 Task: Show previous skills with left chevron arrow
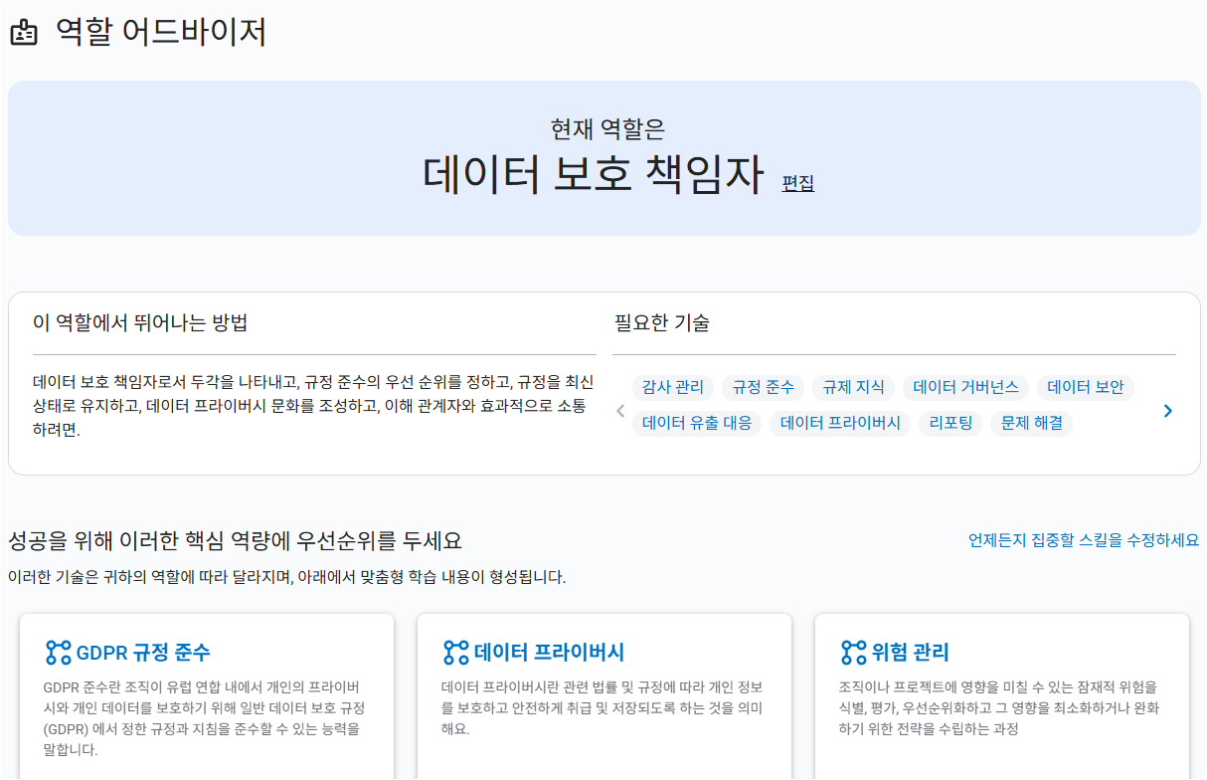tap(620, 411)
